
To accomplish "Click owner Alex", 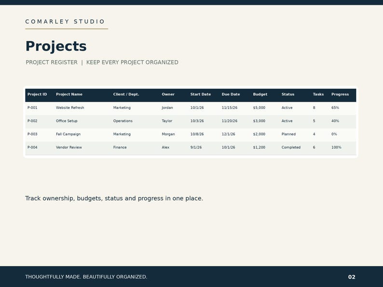I will [x=165, y=147].
